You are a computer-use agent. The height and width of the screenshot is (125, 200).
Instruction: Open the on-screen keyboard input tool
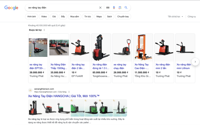[108, 8]
